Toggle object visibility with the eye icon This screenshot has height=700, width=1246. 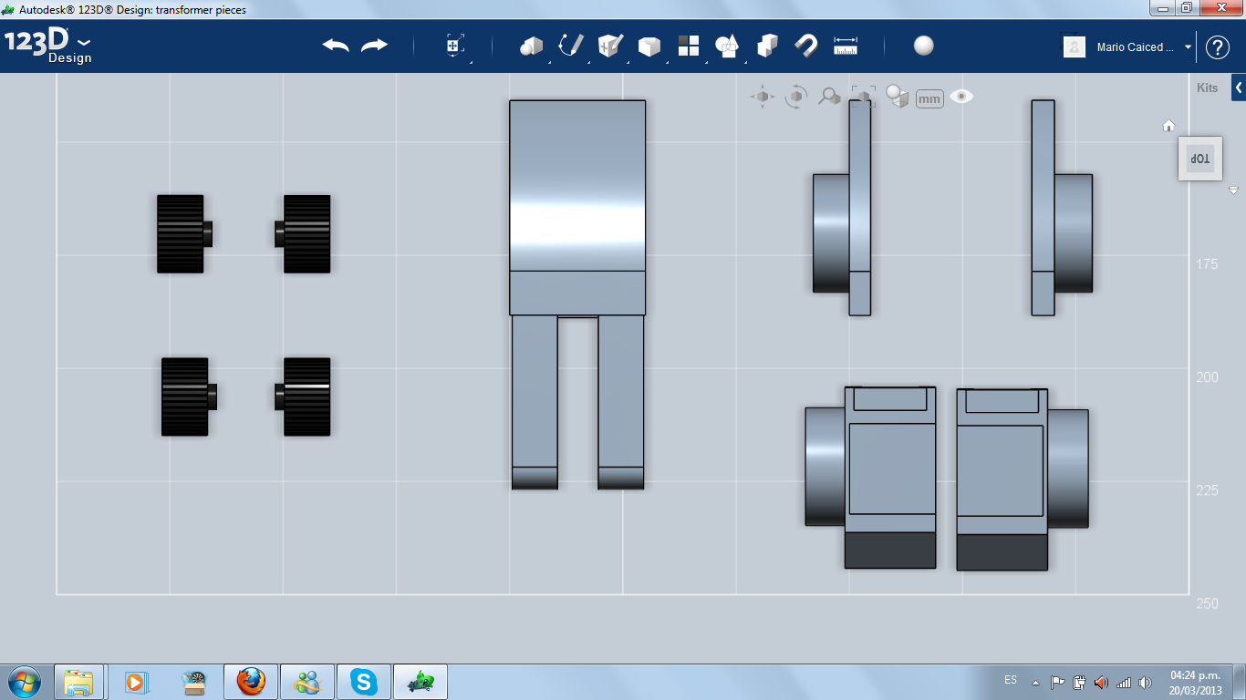(x=962, y=95)
